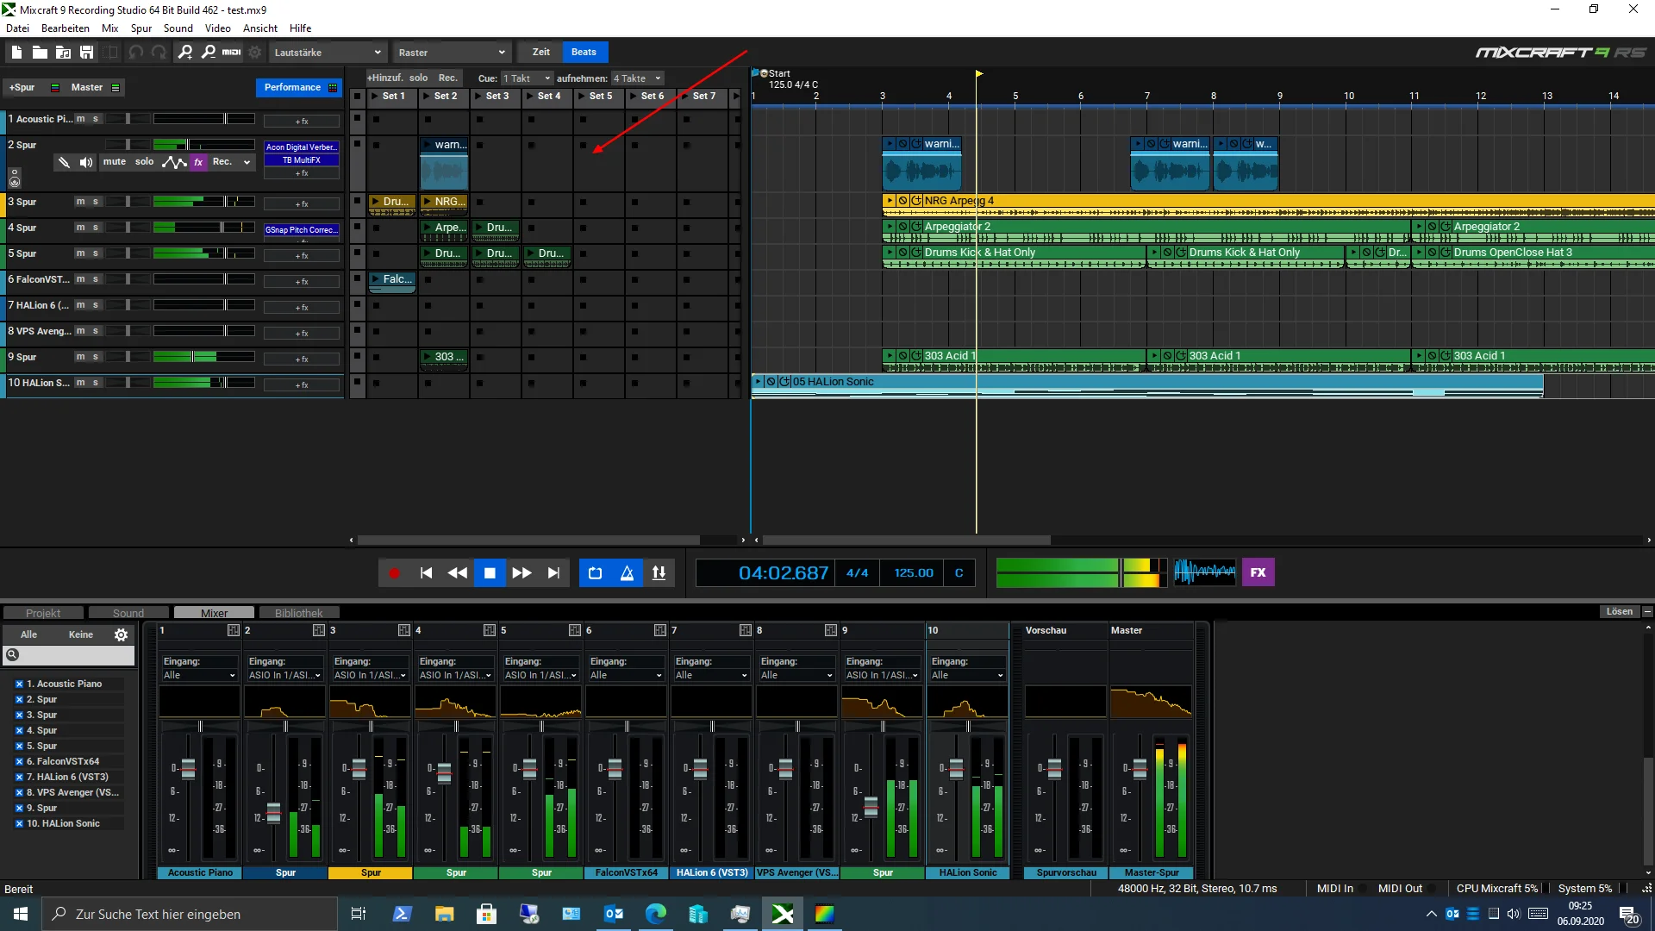Click the zoom in magnifier
Image resolution: width=1655 pixels, height=931 pixels.
(185, 53)
